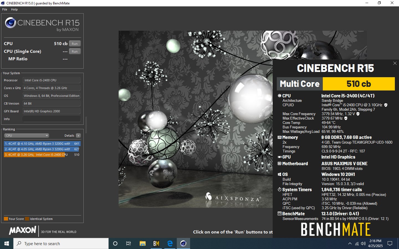Click the taskbar search box
The width and height of the screenshot is (399, 249).
[x=61, y=243]
